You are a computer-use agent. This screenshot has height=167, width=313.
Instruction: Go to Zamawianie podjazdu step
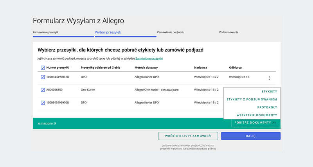click(171, 32)
